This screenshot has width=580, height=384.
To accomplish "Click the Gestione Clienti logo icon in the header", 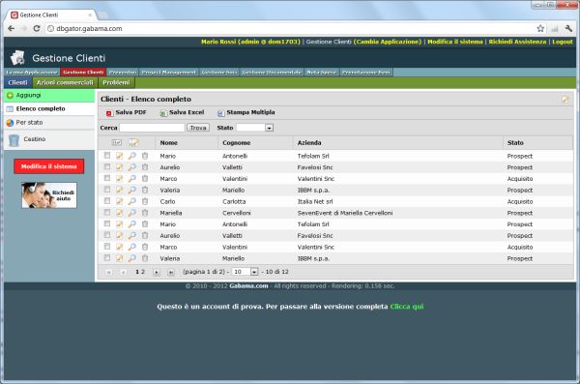I will click(x=17, y=58).
